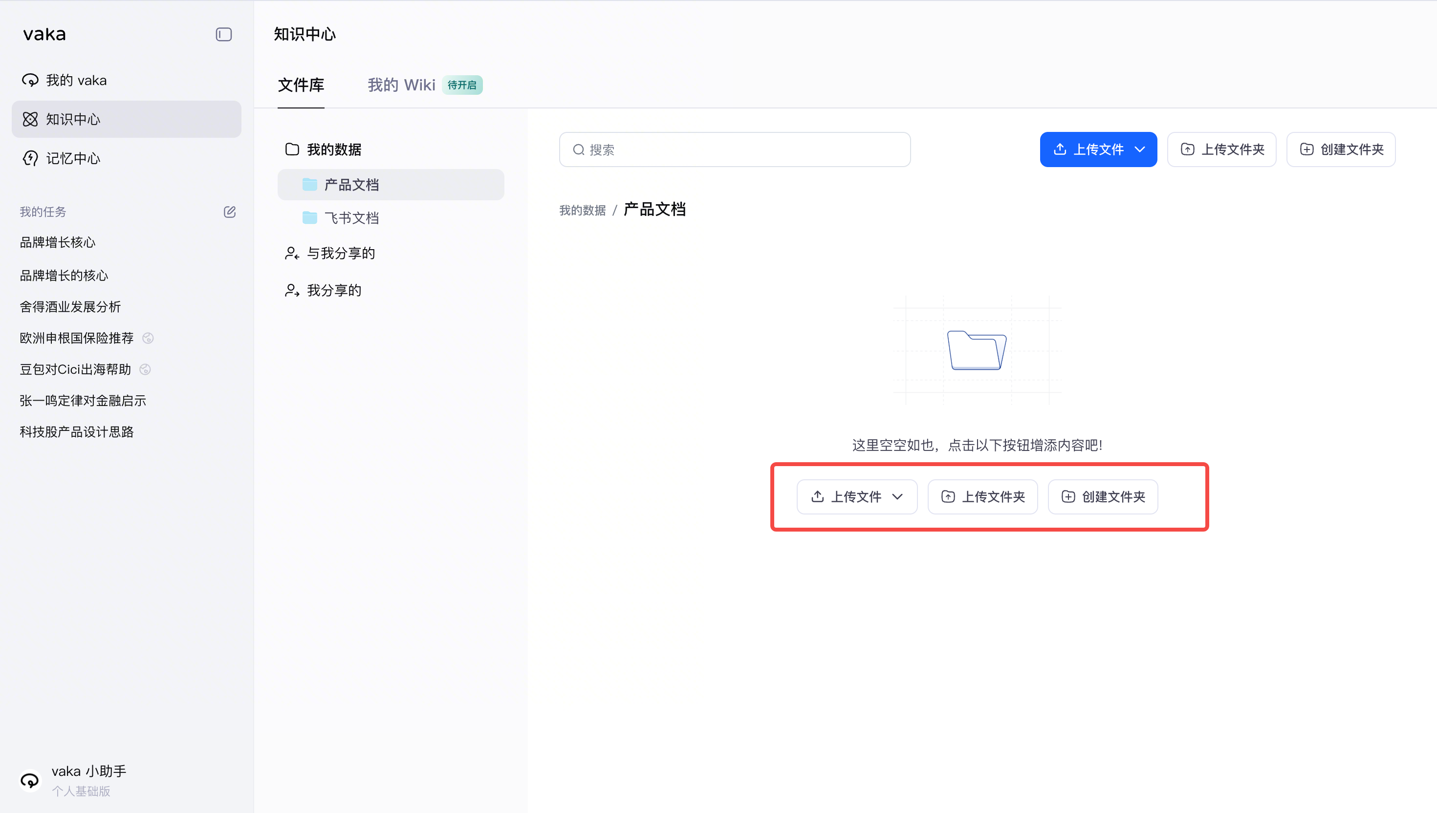The width and height of the screenshot is (1437, 813).
Task: Open task 科技股产品设计思路
Action: [x=77, y=431]
